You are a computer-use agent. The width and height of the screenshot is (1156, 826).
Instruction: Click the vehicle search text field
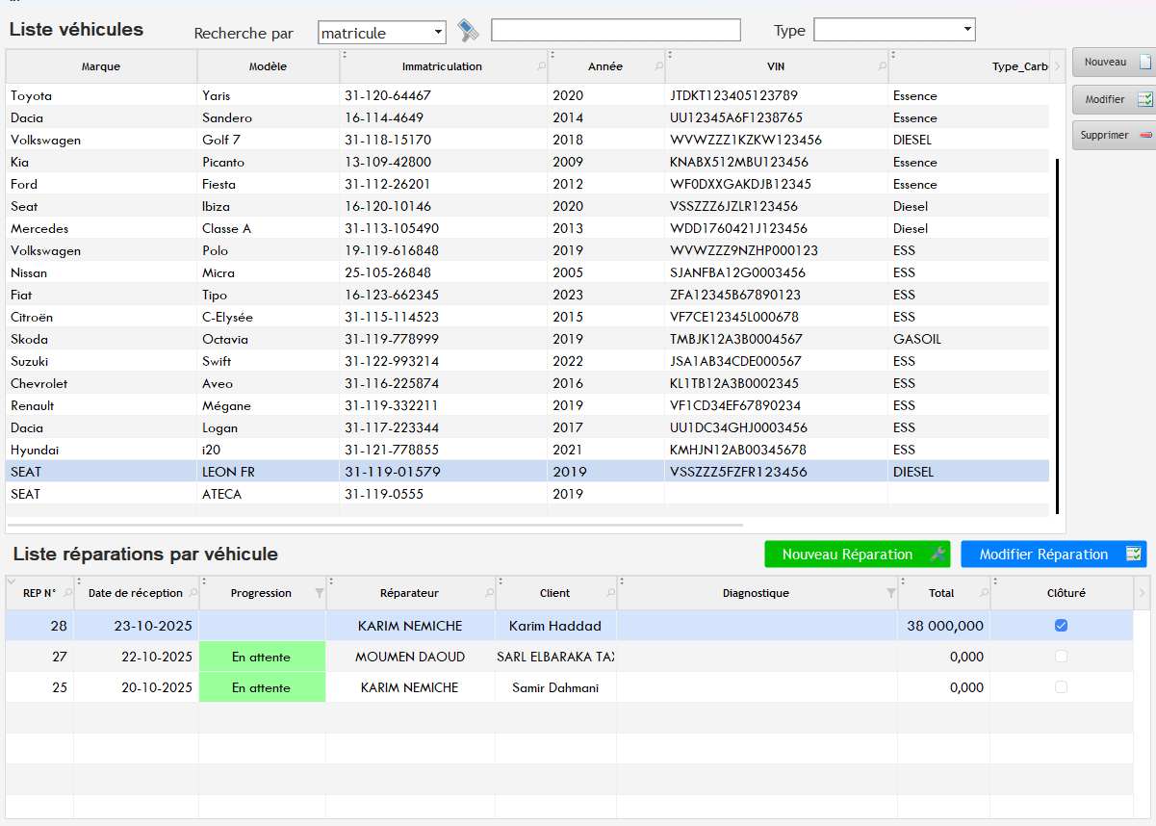click(x=615, y=31)
